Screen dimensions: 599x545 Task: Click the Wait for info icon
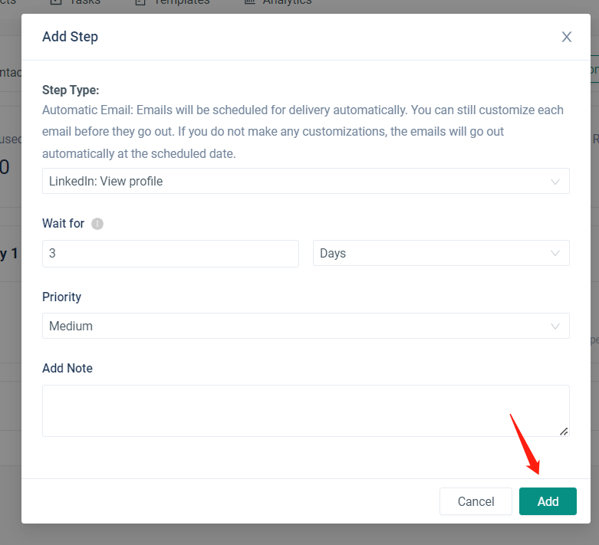point(97,224)
